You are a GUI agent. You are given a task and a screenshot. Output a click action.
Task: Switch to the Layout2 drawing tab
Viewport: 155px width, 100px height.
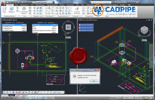pyautogui.click(x=24, y=96)
